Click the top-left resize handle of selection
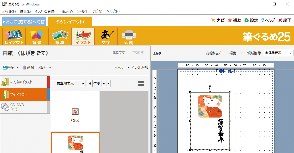Screen dimensions: 294x153 (190, 92)
